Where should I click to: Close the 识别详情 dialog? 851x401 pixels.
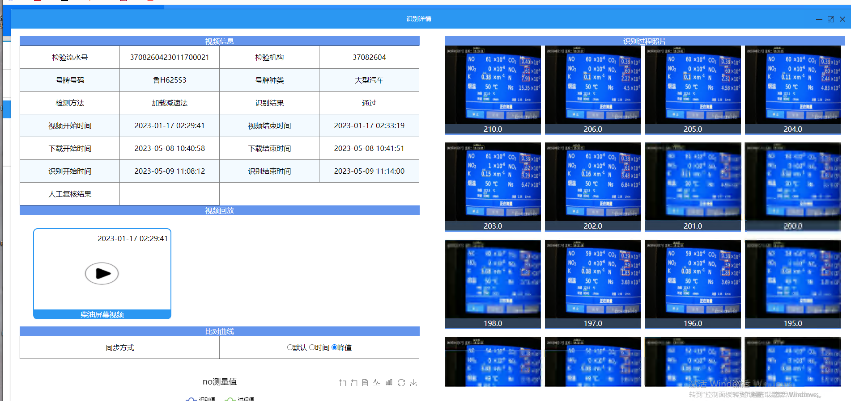click(x=842, y=19)
